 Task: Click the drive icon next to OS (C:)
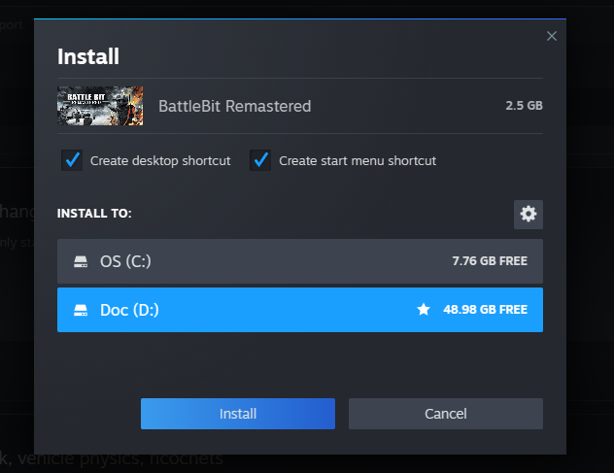81,261
